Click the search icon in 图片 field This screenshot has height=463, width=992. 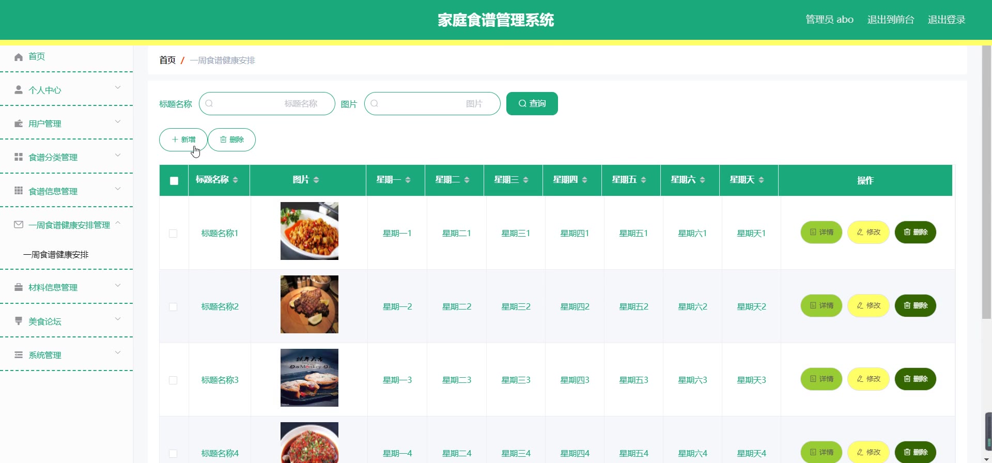pyautogui.click(x=375, y=103)
